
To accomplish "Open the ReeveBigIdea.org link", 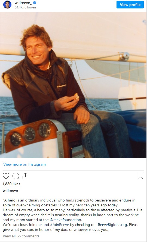I will [112, 225].
